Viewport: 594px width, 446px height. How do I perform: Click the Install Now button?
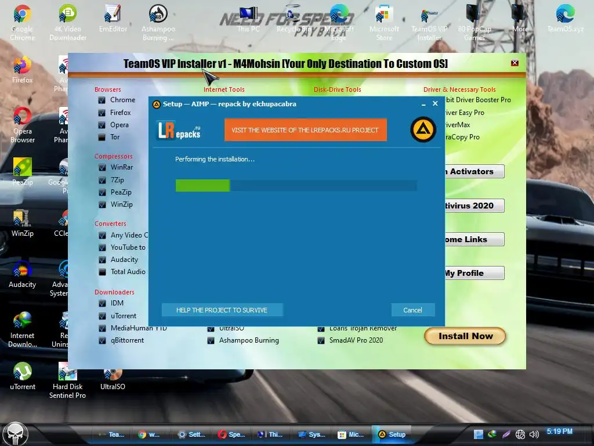(465, 336)
